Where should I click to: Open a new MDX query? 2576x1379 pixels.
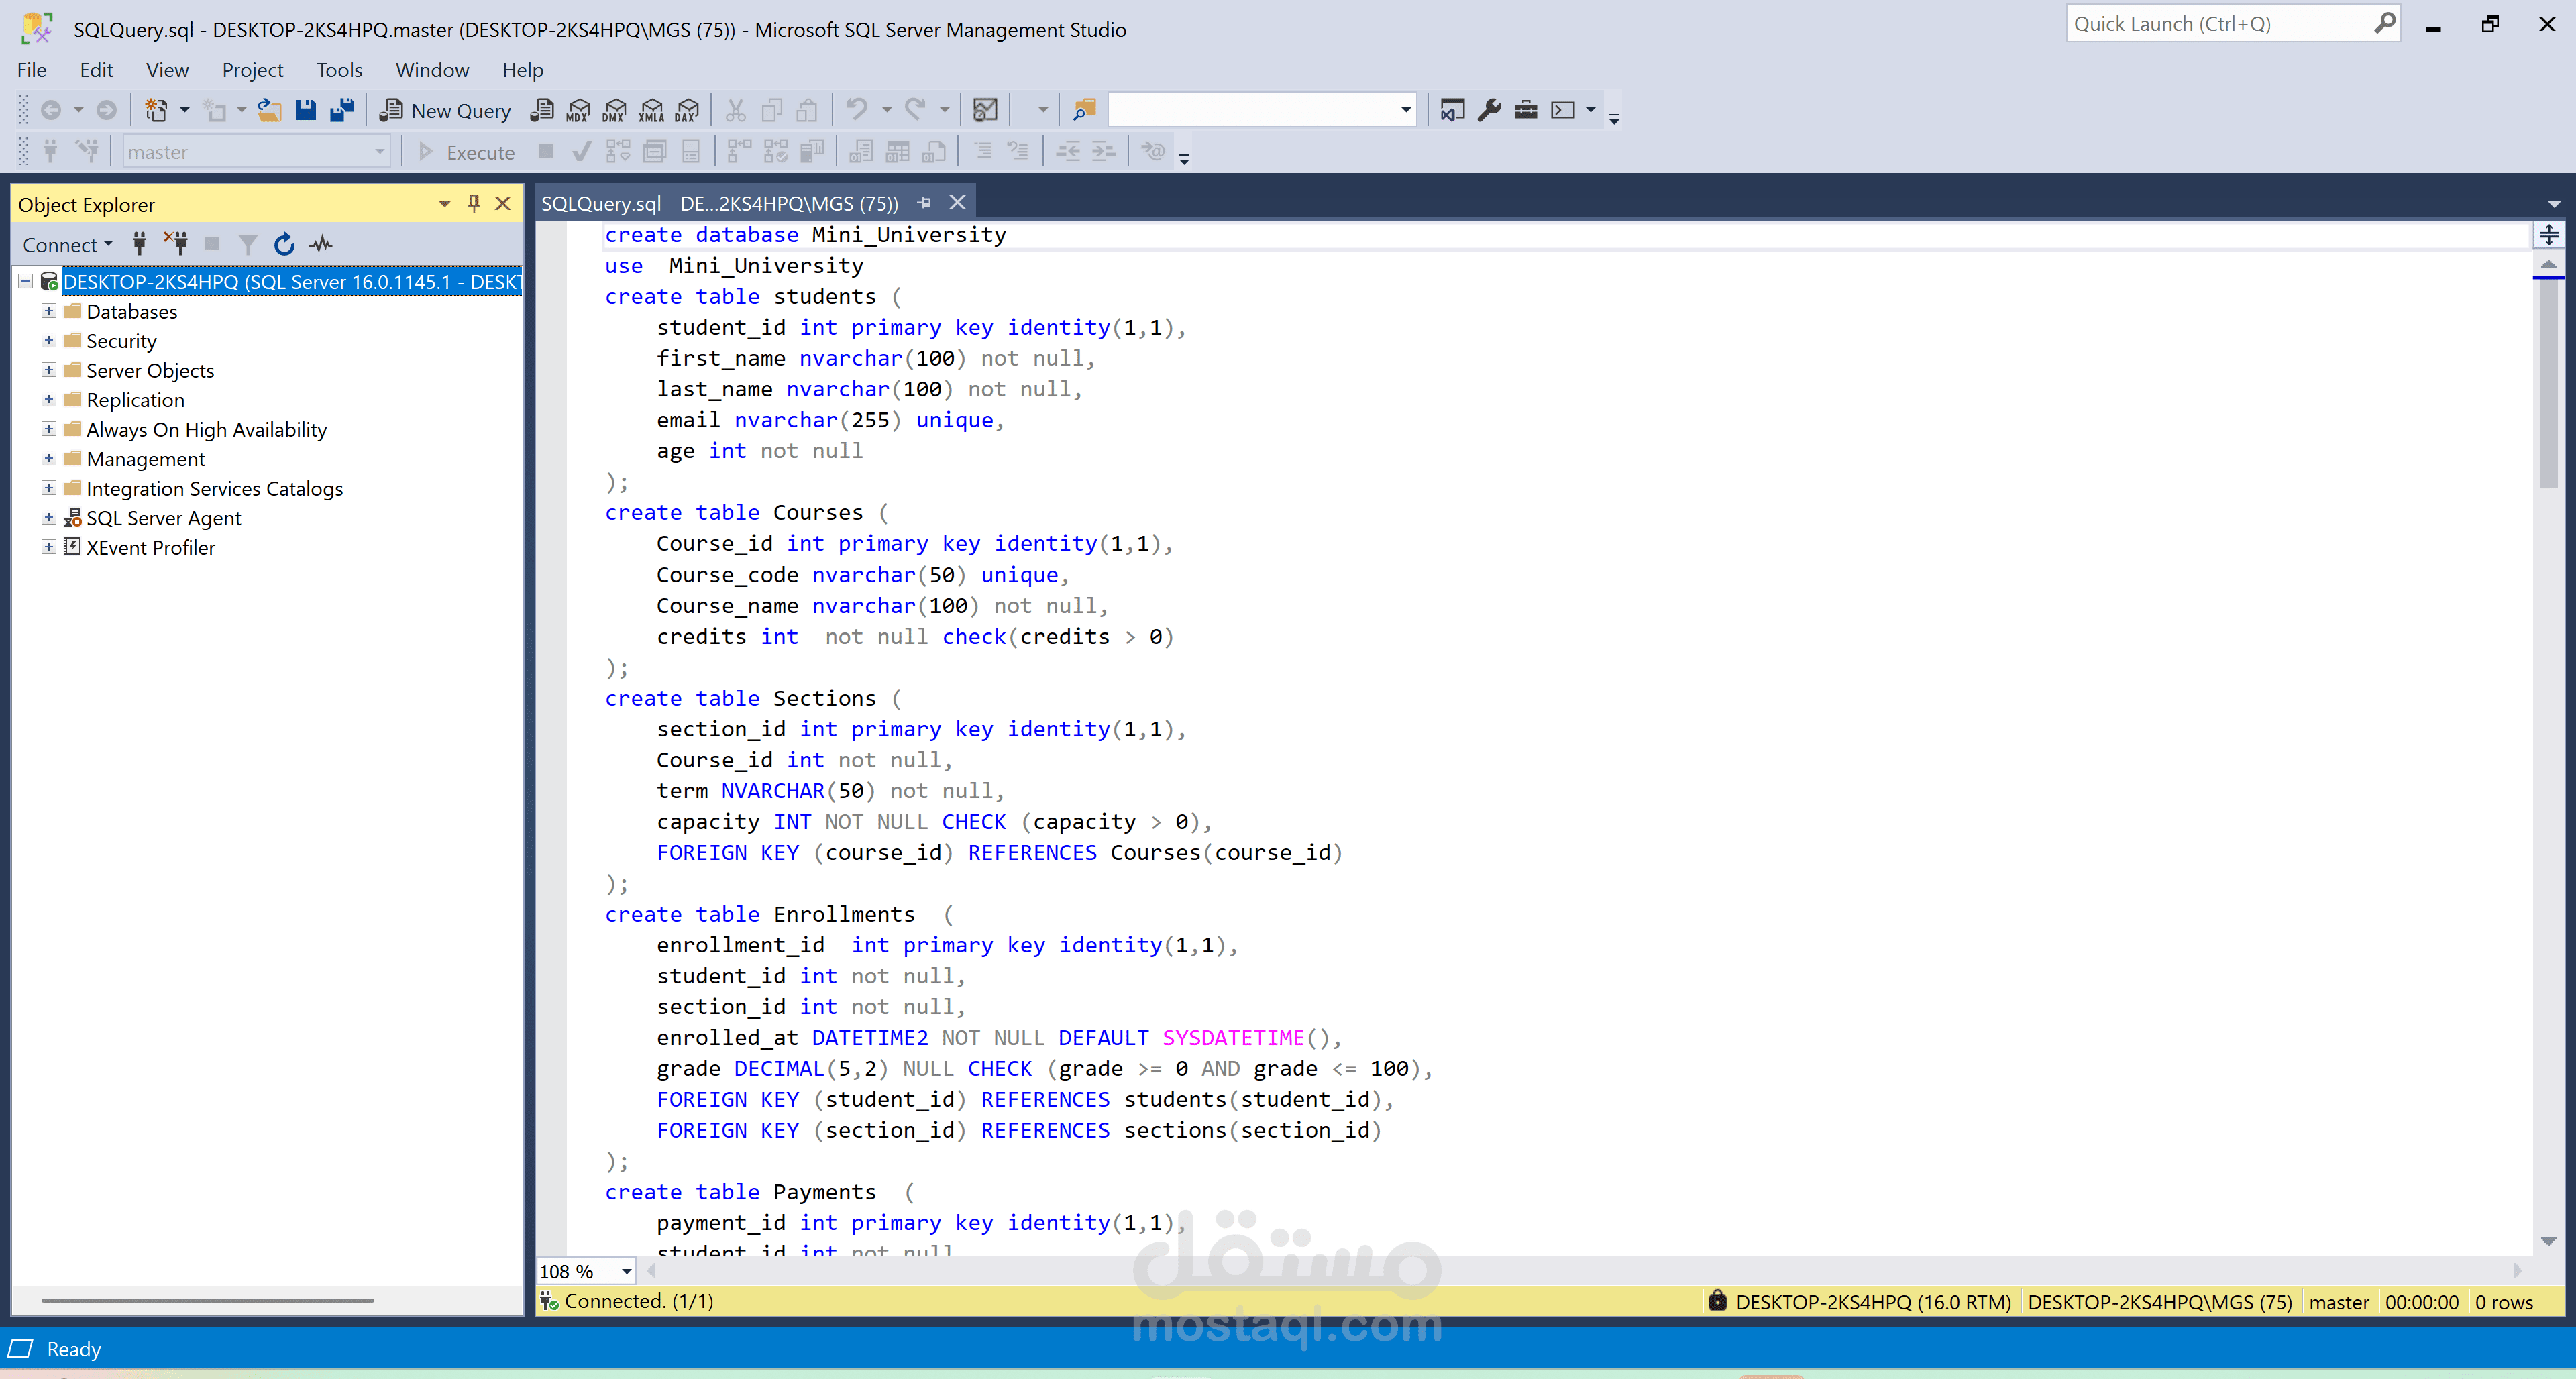click(x=578, y=111)
